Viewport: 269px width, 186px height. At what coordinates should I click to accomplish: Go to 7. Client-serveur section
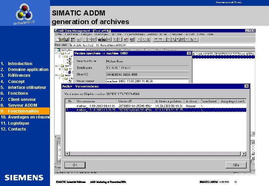click(x=18, y=100)
